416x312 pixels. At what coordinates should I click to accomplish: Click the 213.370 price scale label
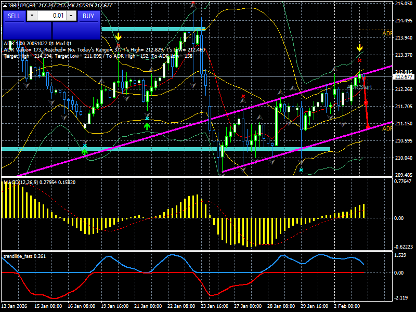click(x=404, y=55)
